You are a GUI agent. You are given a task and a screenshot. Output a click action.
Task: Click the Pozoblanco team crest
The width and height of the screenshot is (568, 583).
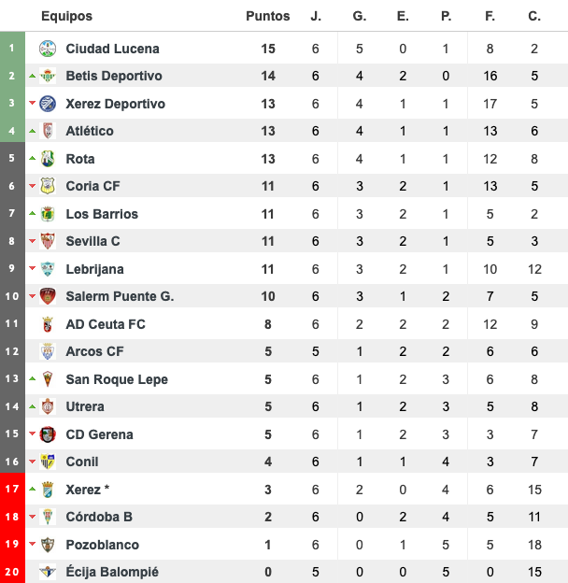coord(48,545)
